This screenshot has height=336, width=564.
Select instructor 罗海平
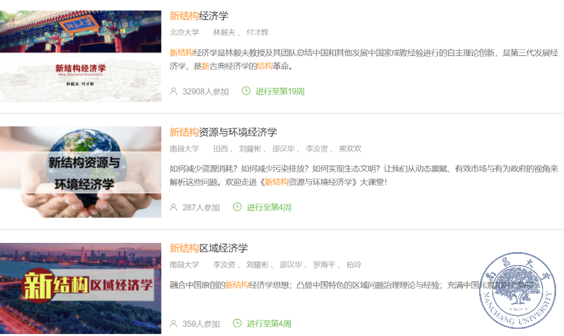coord(324,264)
